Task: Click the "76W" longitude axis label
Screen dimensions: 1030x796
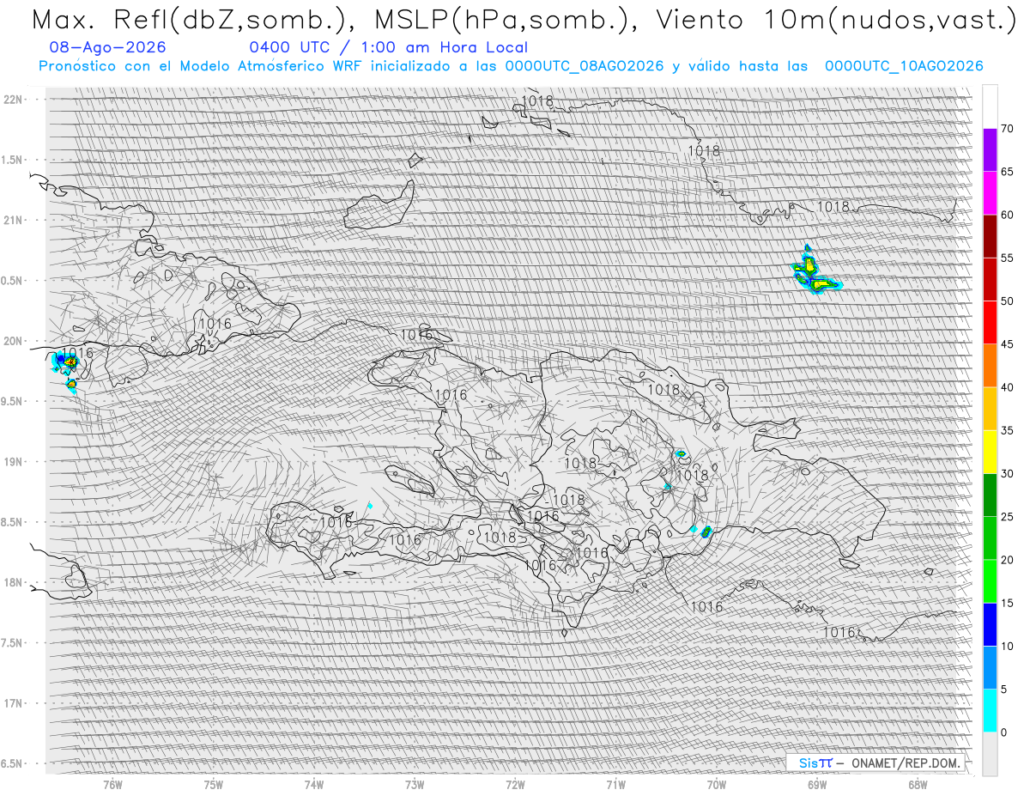Action: [x=112, y=784]
